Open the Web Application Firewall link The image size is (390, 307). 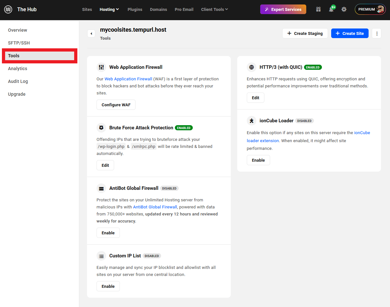point(129,79)
